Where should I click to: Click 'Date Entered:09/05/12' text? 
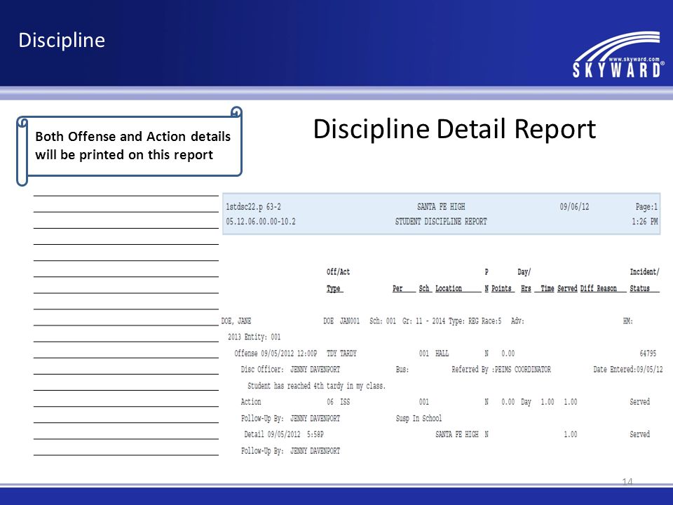pyautogui.click(x=628, y=370)
